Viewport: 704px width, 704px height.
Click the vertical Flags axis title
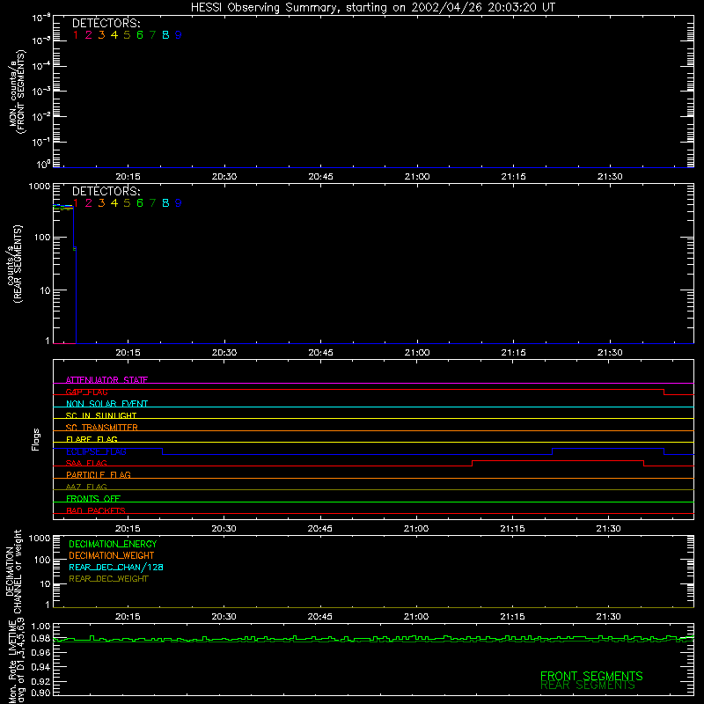click(x=35, y=439)
